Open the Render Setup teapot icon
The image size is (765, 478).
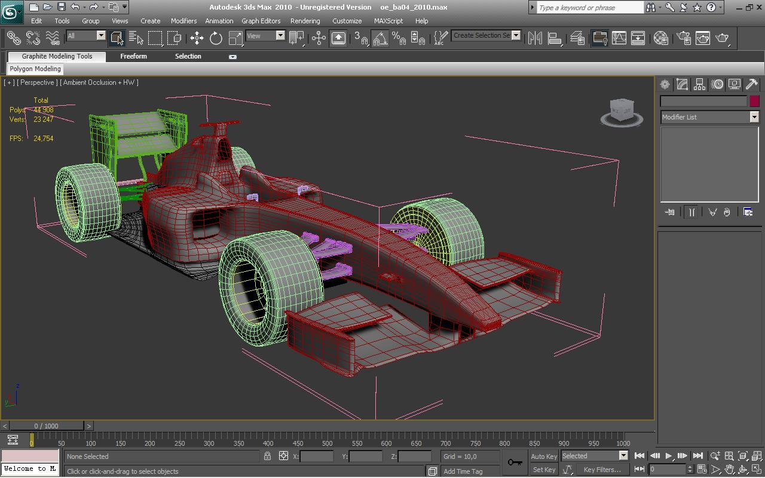684,38
